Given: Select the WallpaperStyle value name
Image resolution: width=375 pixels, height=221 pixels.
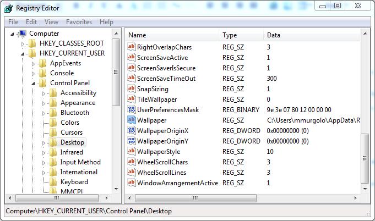Looking at the screenshot, I should tap(159, 152).
